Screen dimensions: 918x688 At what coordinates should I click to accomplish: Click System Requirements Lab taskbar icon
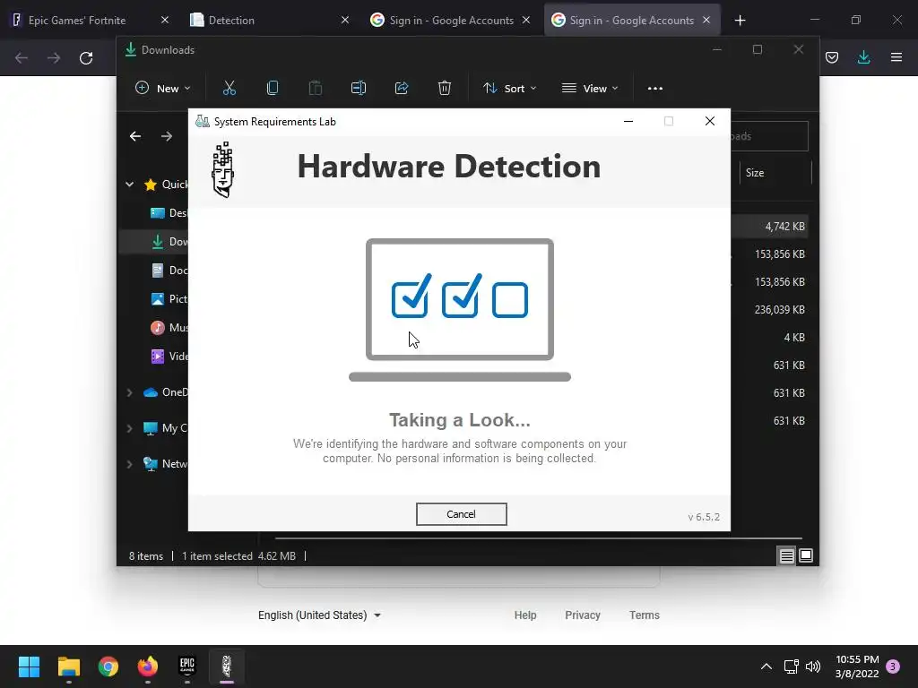227,666
